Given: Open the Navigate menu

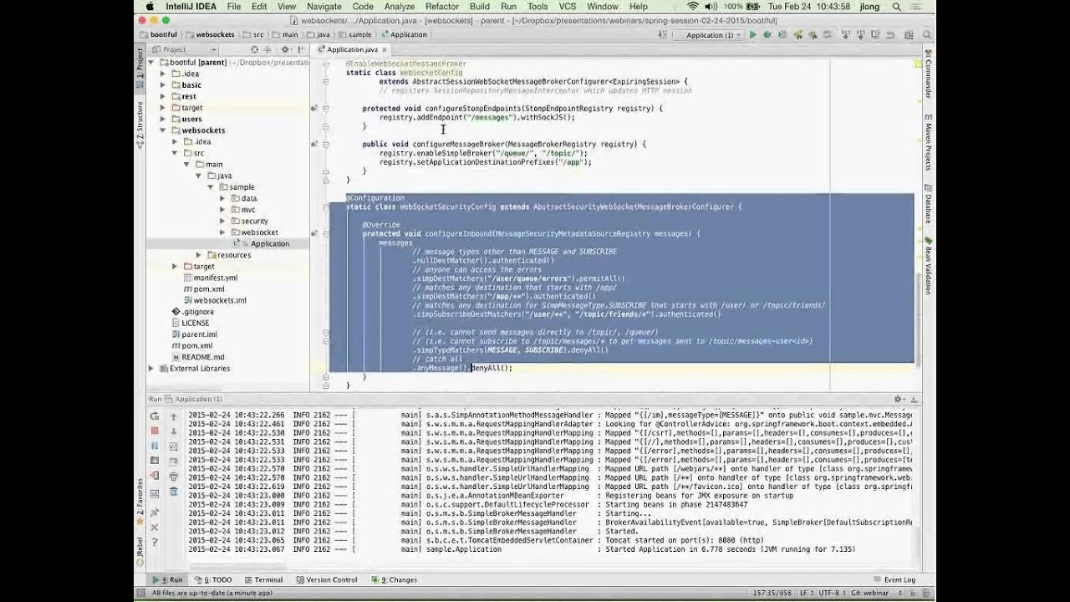Looking at the screenshot, I should coord(324,7).
